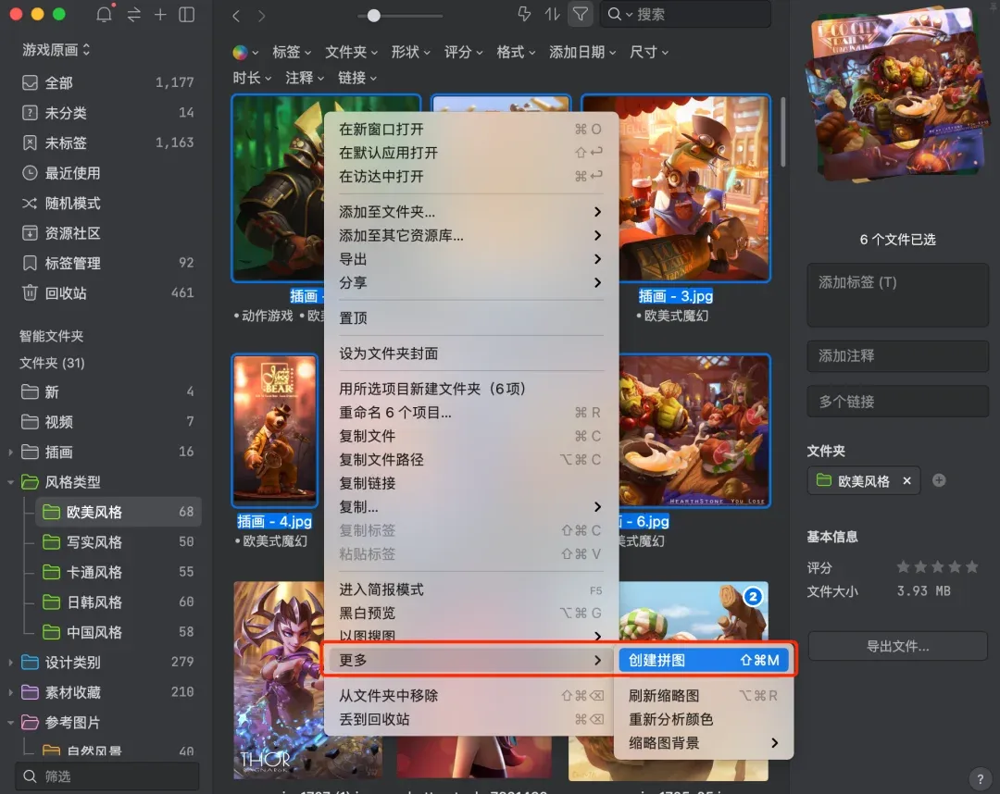Choose 复制文件路径 from the context menu
The width and height of the screenshot is (1000, 794).
(x=470, y=459)
